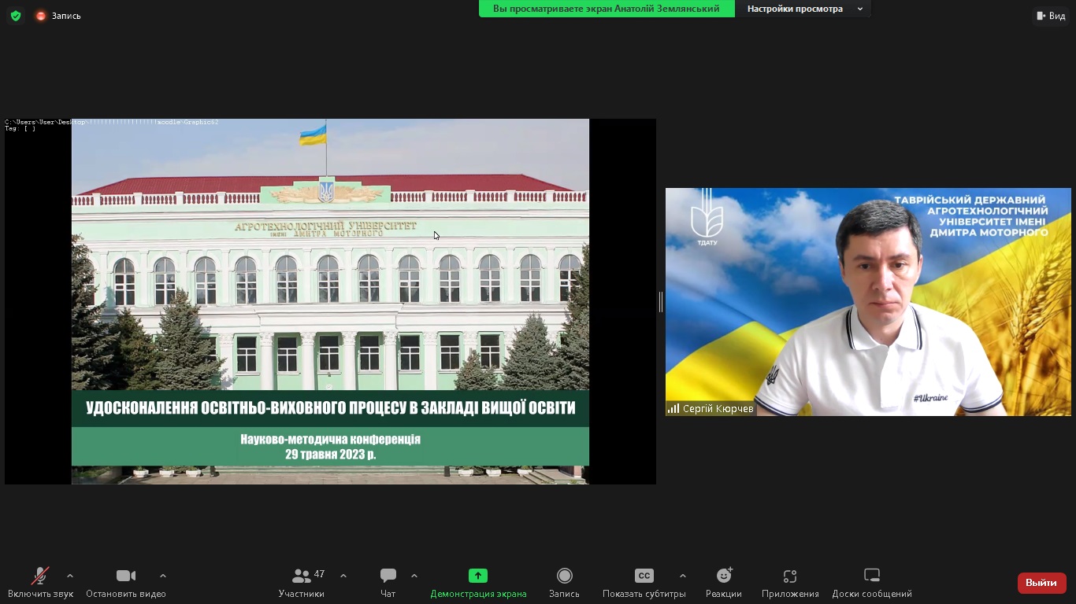Click the divider handle between screen and video

pos(660,301)
